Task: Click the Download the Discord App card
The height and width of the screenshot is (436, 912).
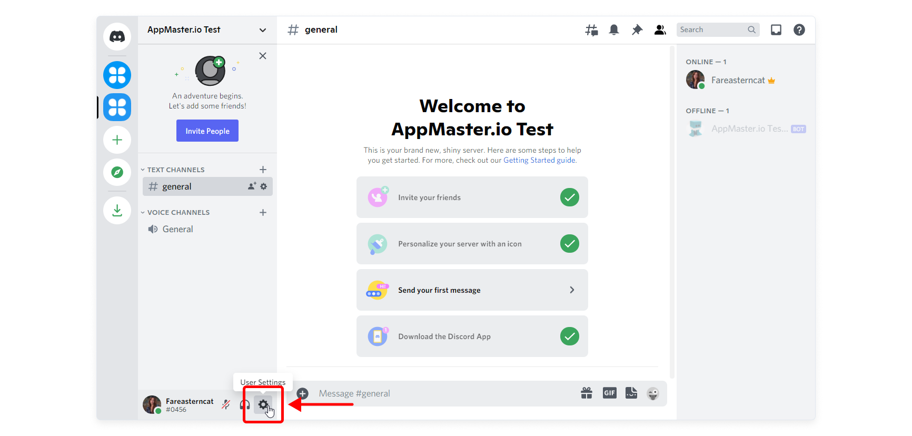Action: pos(472,336)
